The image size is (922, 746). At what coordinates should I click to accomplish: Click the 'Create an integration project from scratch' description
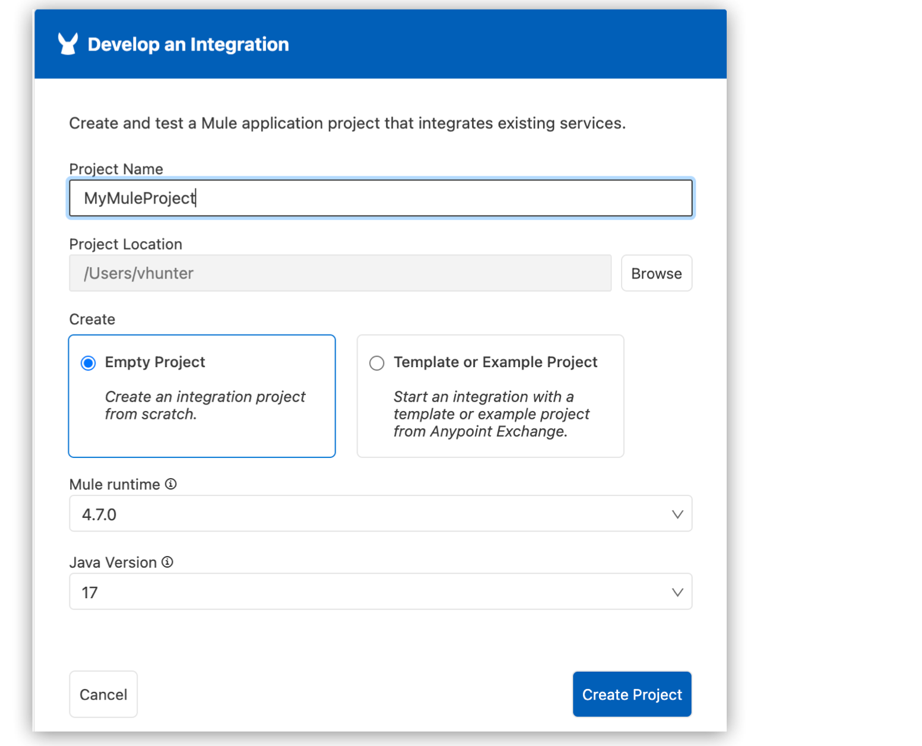click(205, 405)
